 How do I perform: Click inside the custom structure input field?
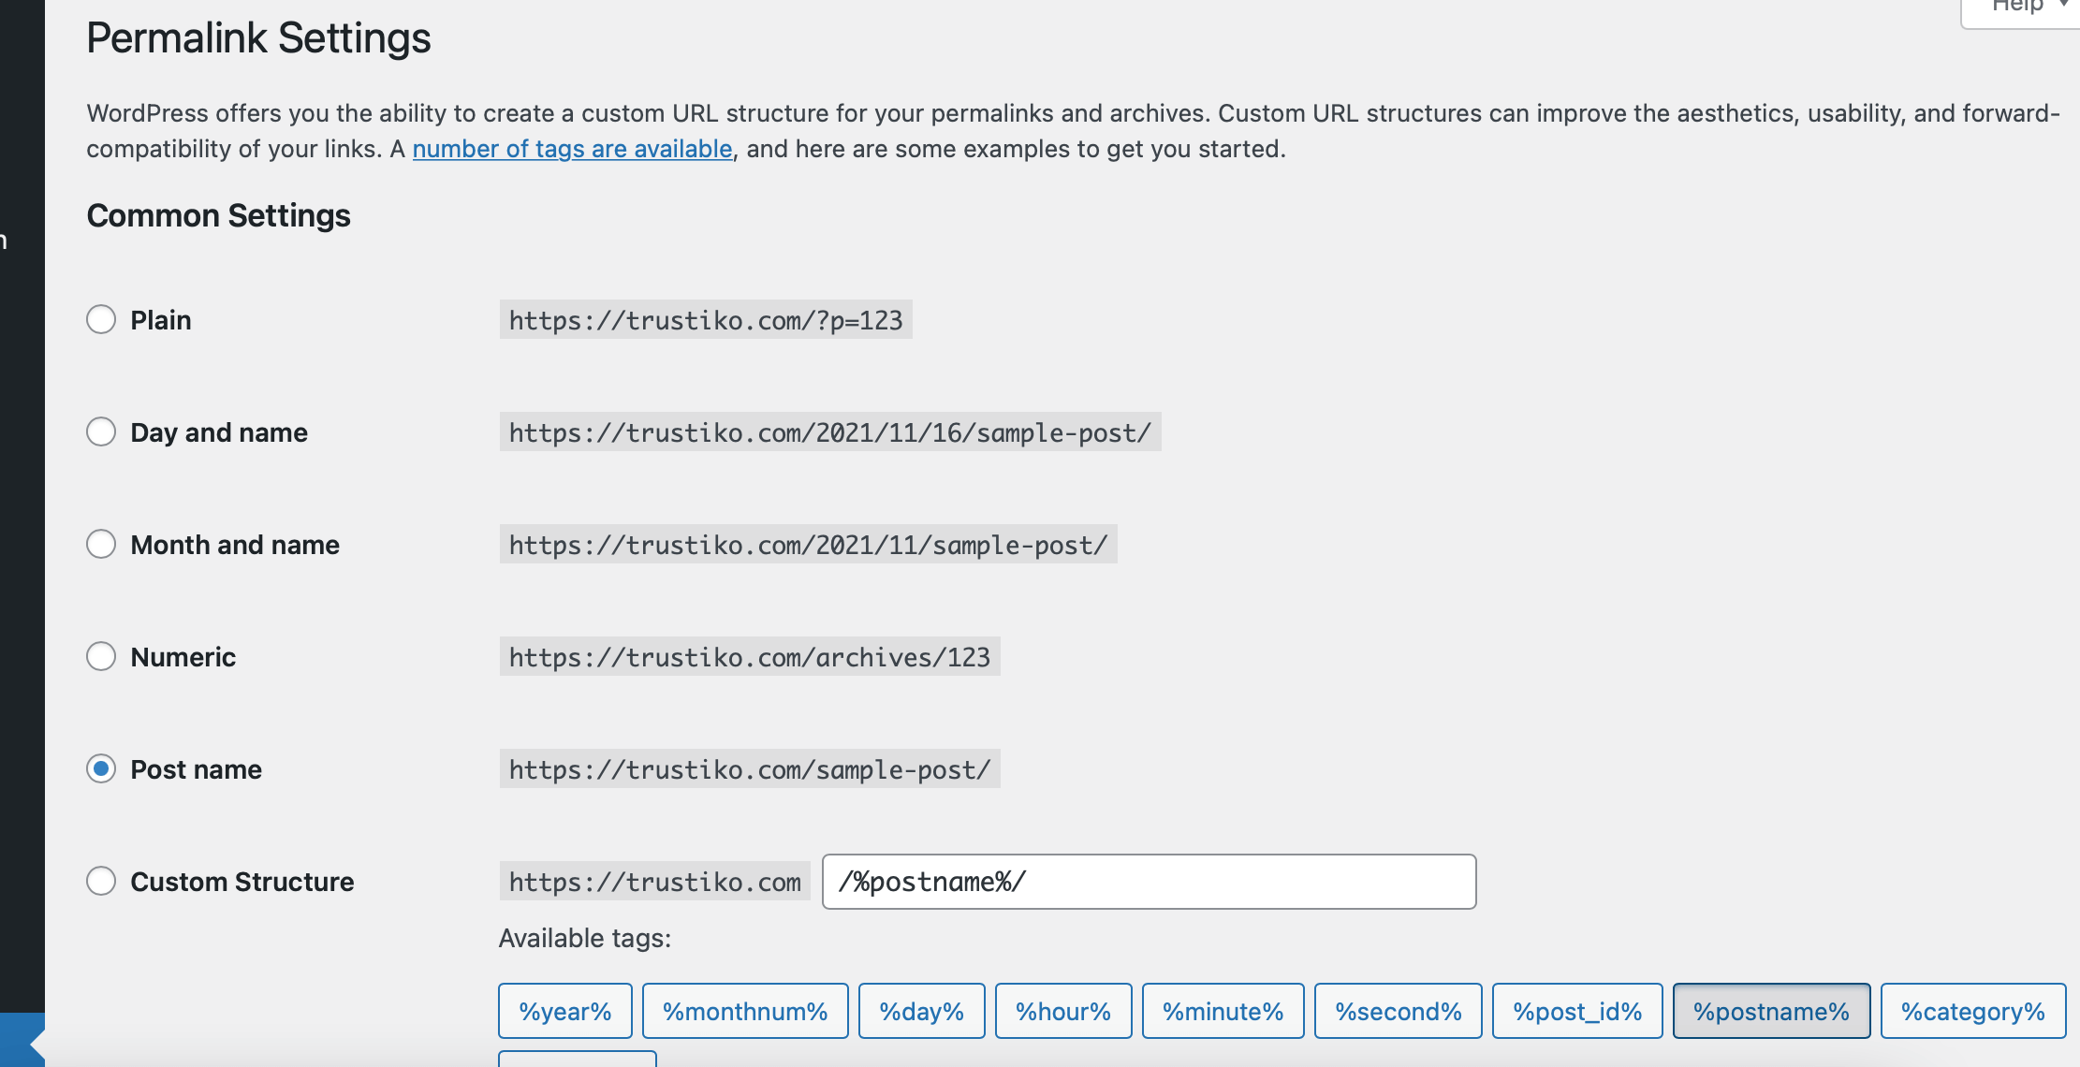[1148, 881]
